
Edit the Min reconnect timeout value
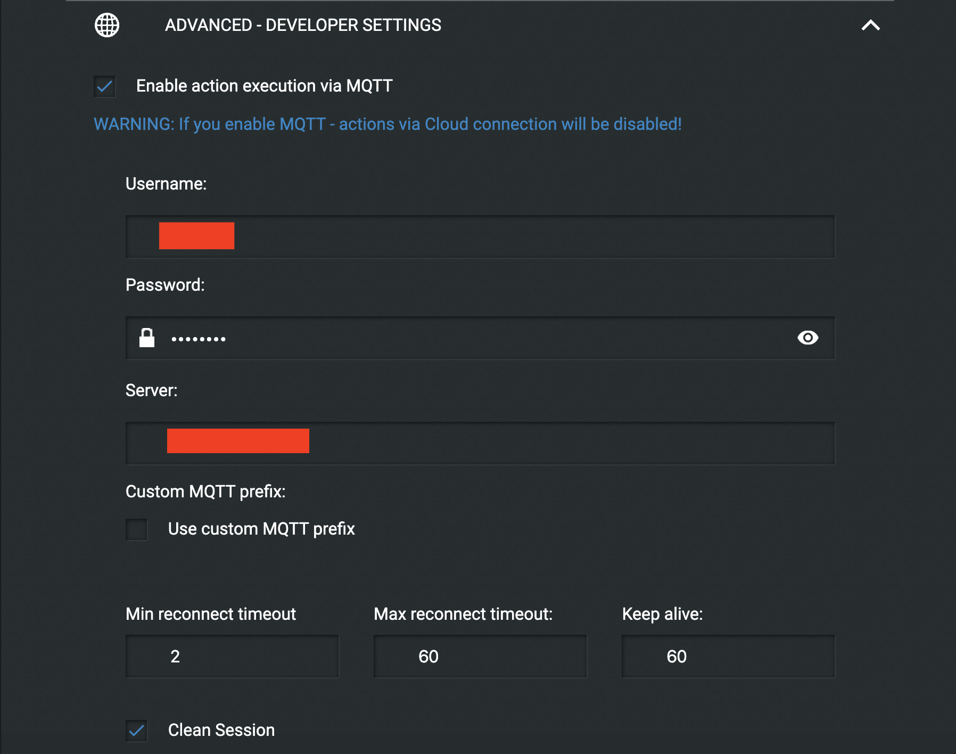[x=232, y=656]
